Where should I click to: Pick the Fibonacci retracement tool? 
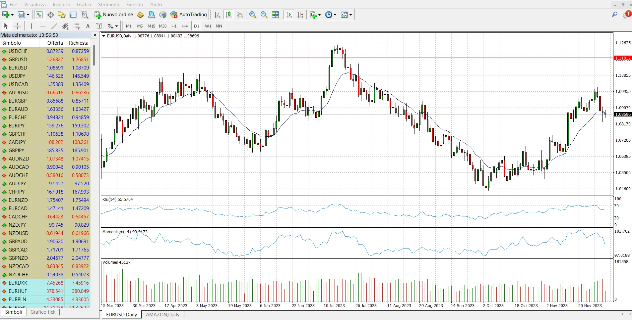77,26
